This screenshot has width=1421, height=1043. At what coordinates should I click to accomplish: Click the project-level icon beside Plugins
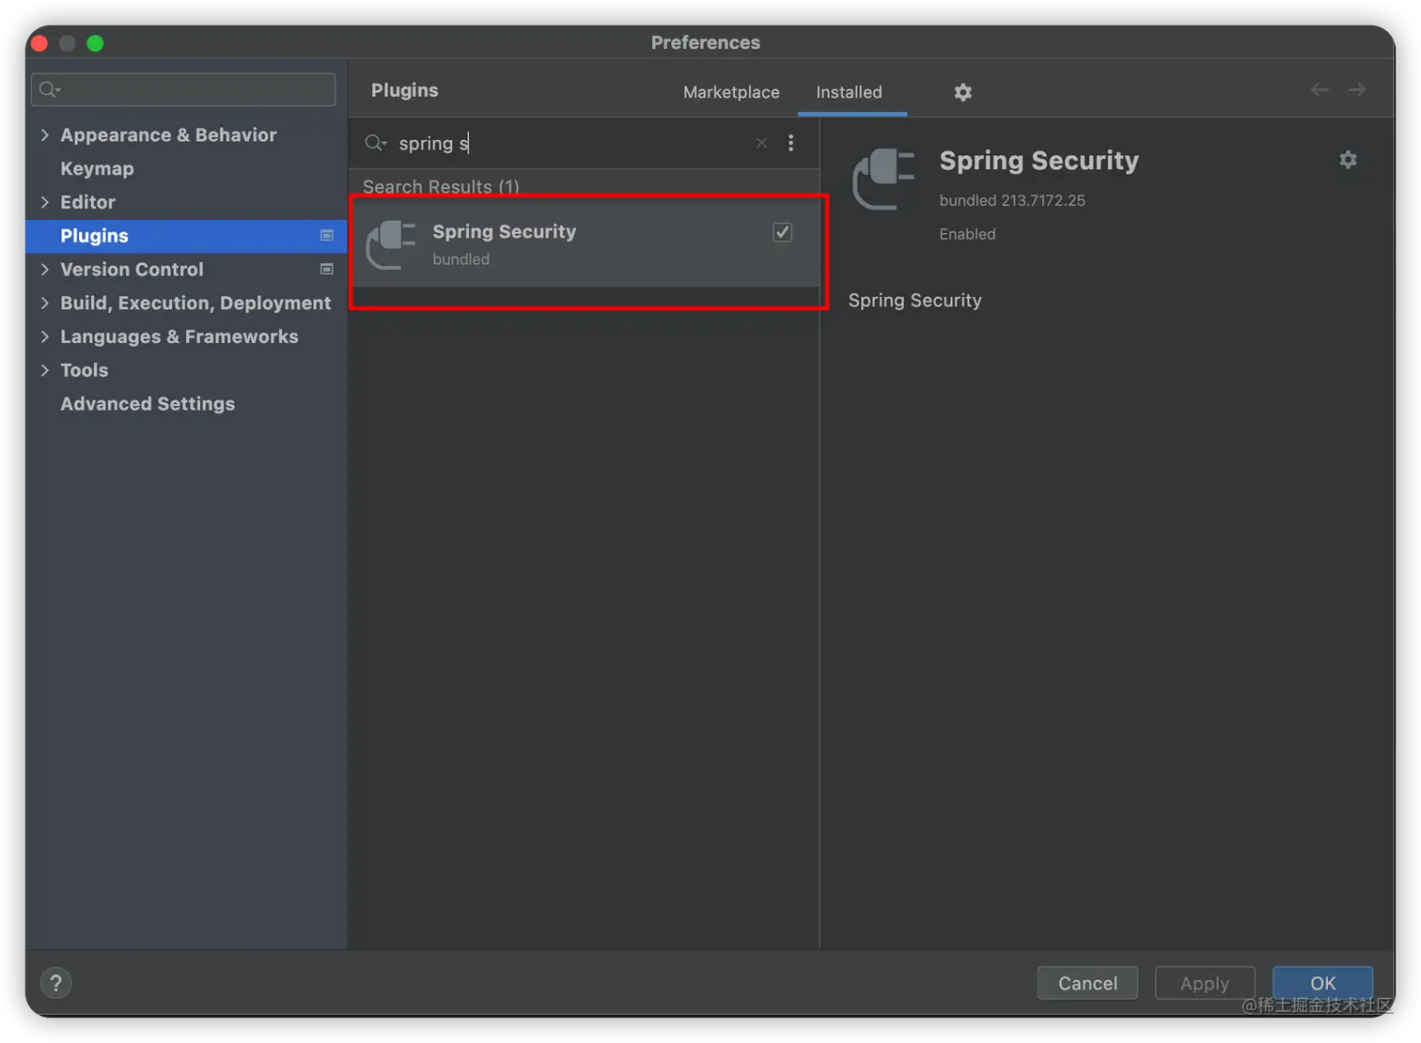(x=327, y=236)
